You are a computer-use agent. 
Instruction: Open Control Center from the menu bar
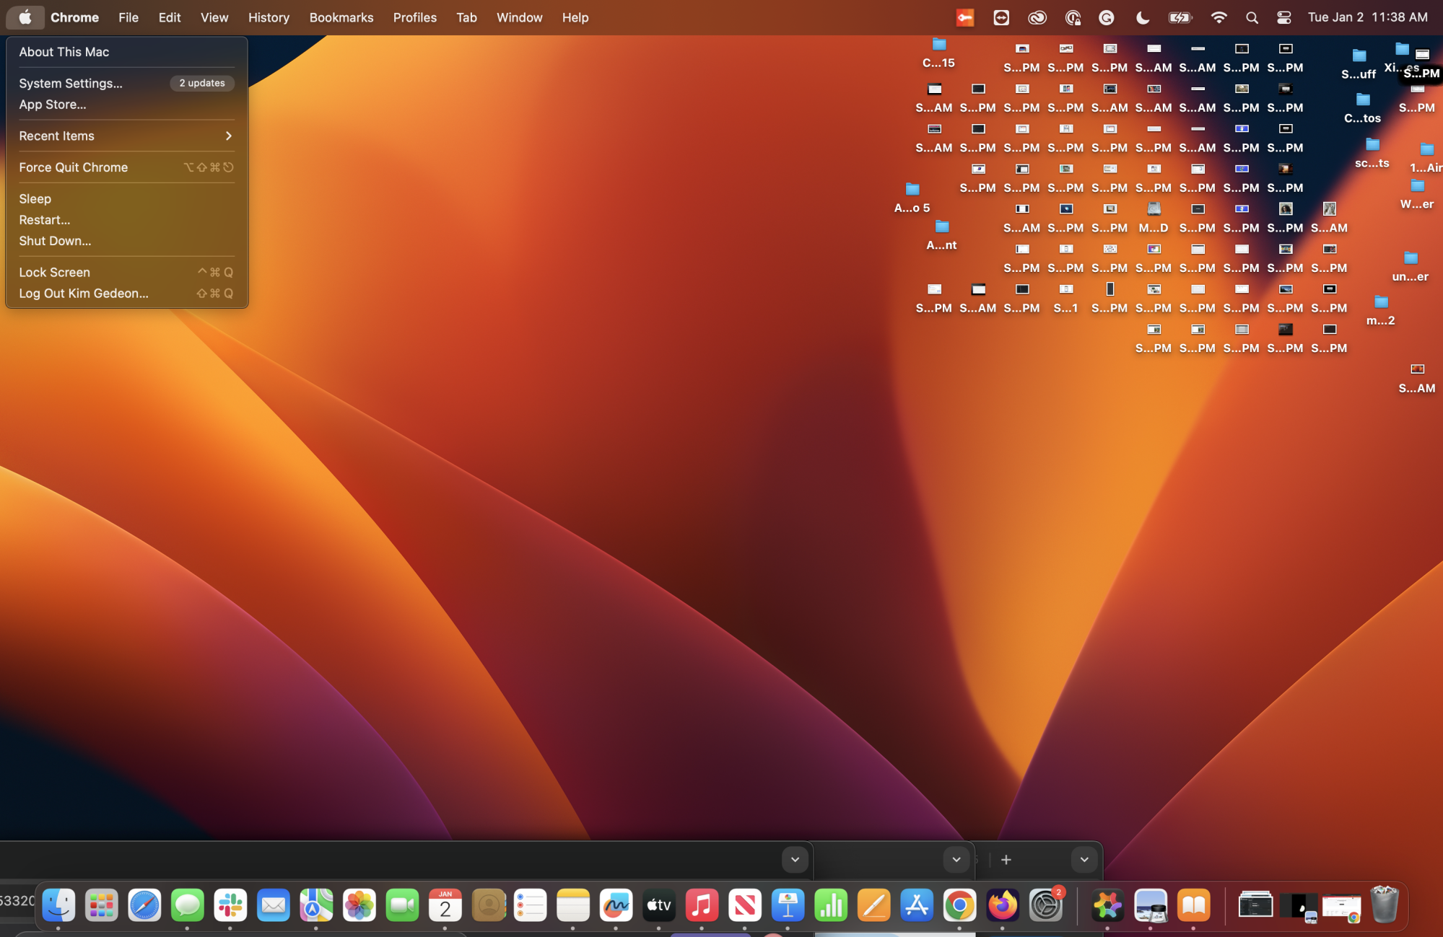coord(1284,17)
